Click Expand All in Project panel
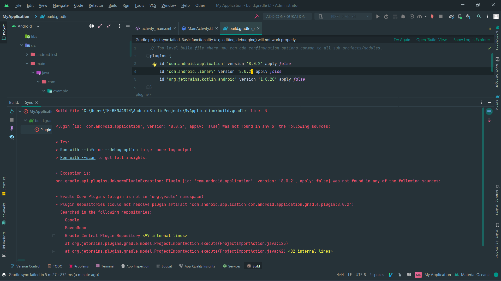This screenshot has height=281, width=501. click(100, 26)
